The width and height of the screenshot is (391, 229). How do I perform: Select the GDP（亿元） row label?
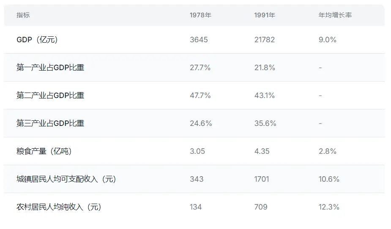(x=37, y=40)
